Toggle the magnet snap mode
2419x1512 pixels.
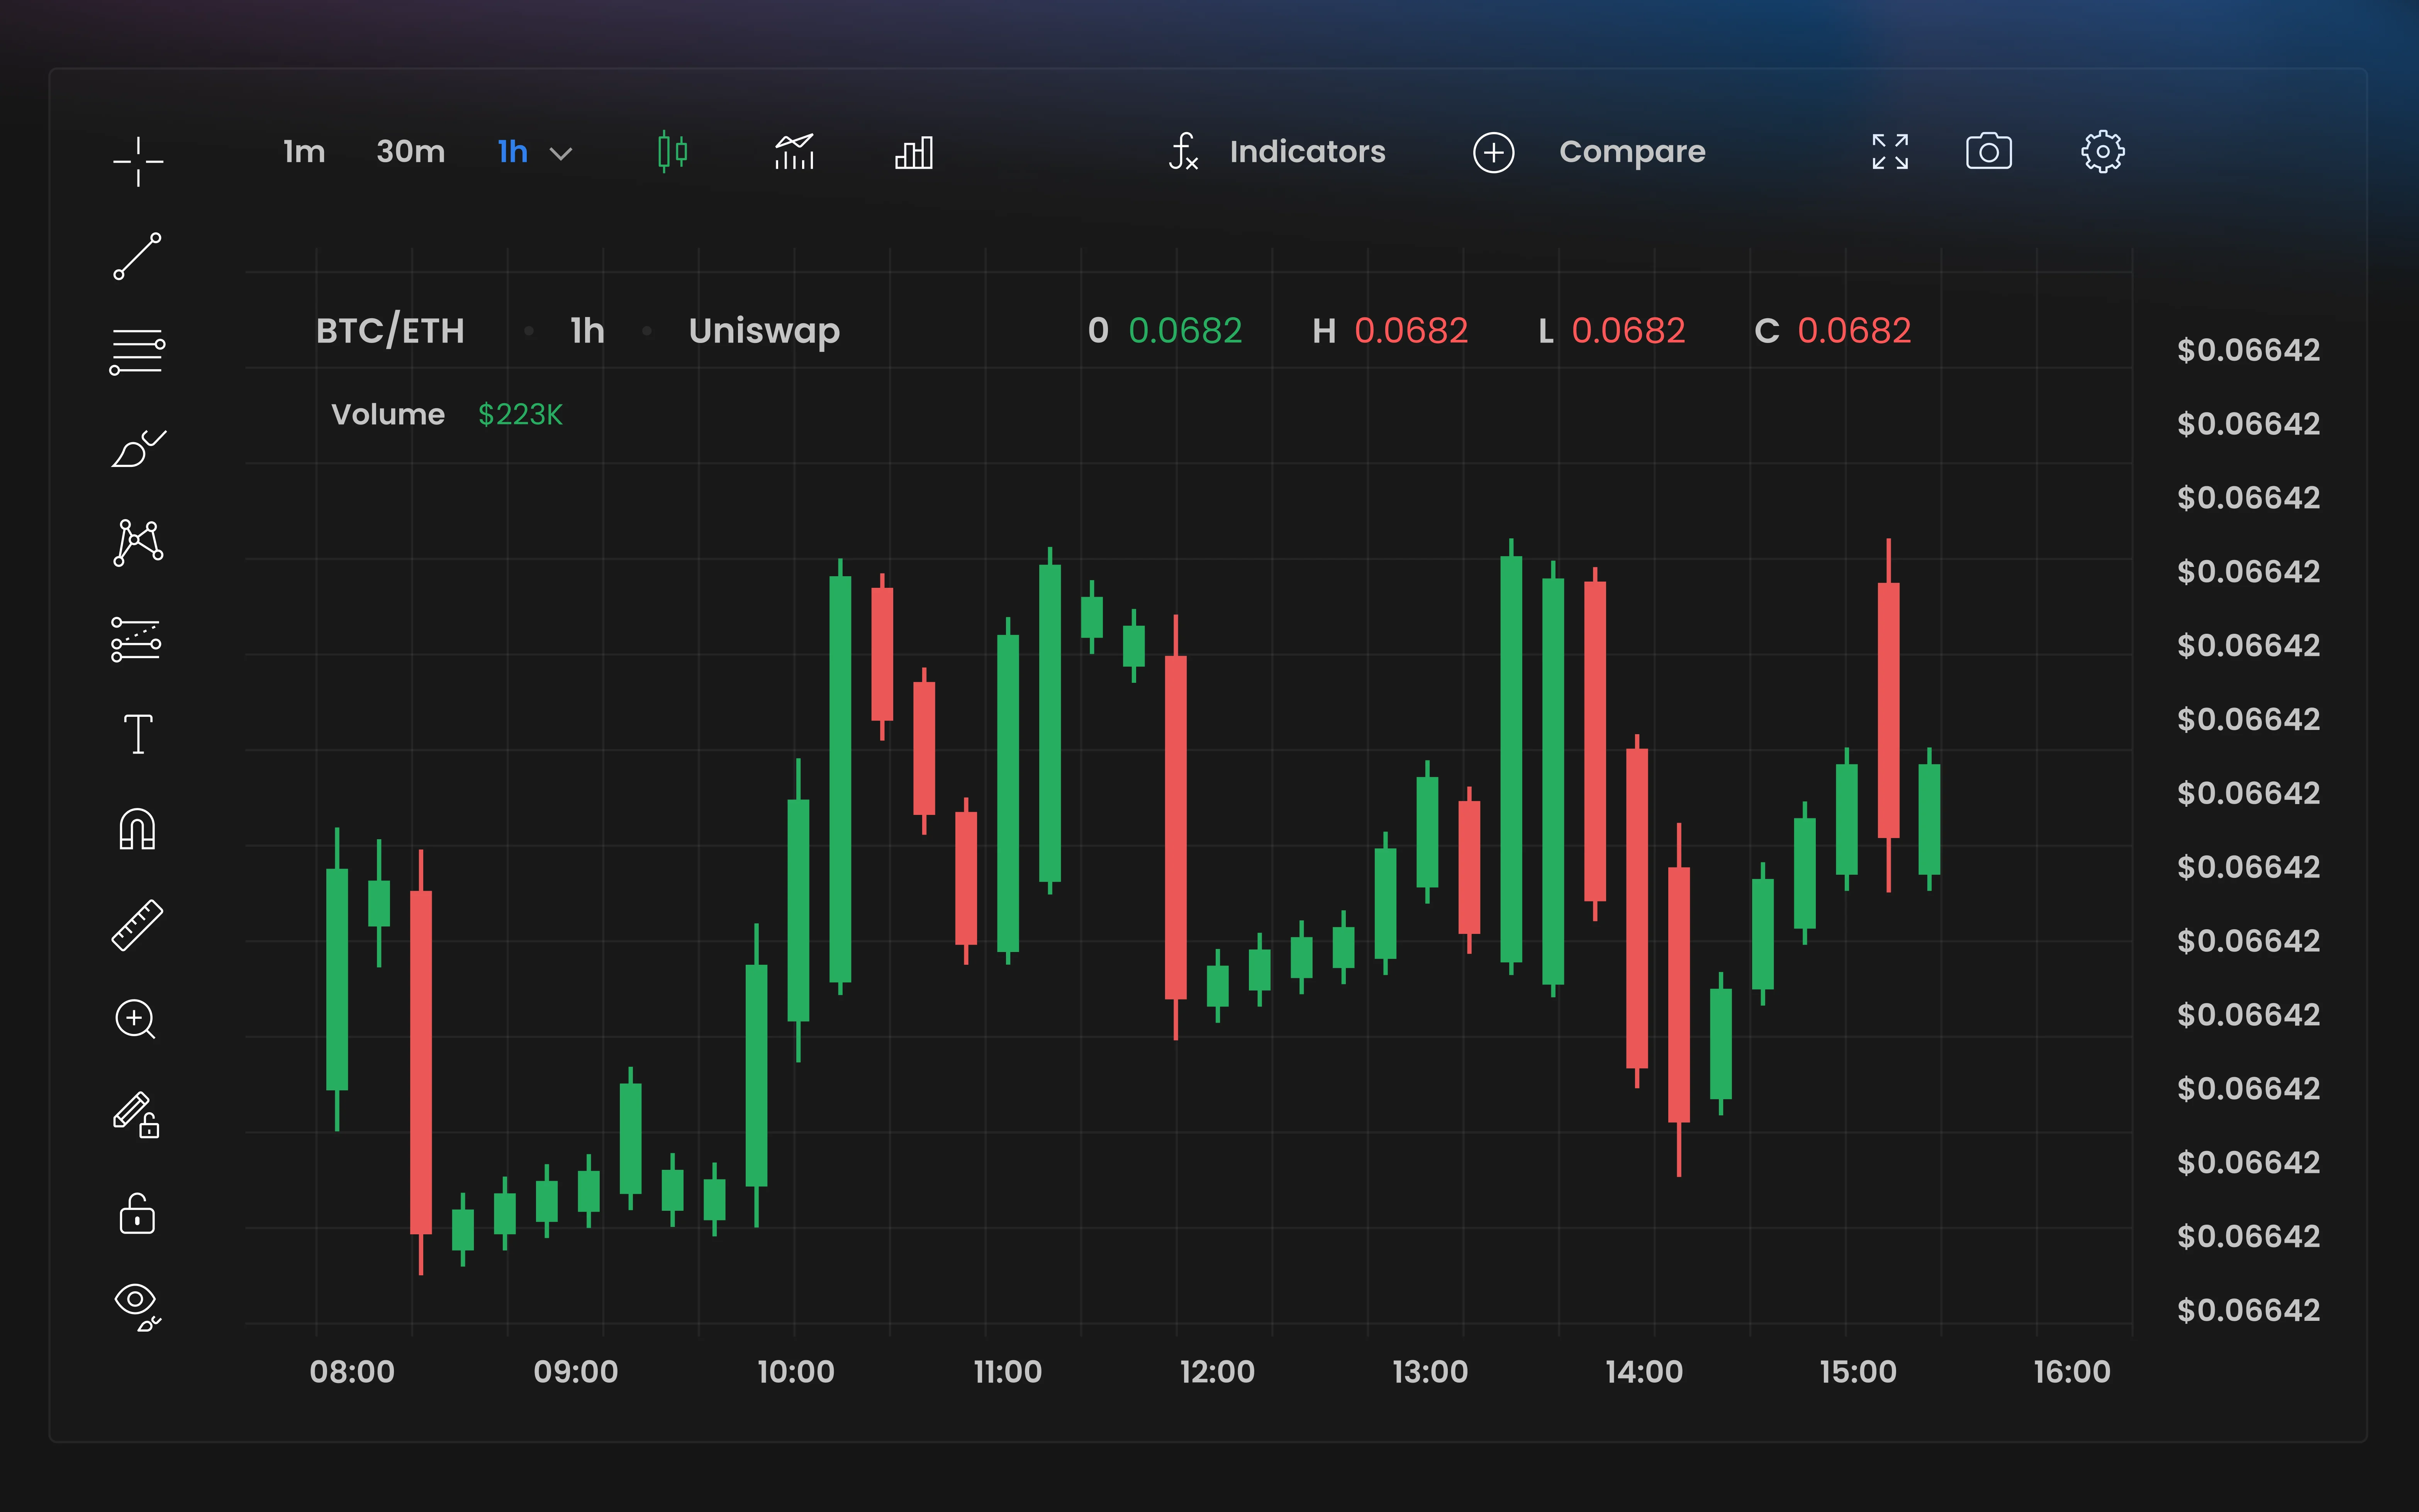[x=137, y=829]
